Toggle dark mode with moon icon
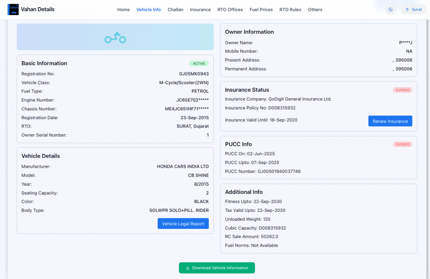Screen dimensions: 430x279 point(391,10)
